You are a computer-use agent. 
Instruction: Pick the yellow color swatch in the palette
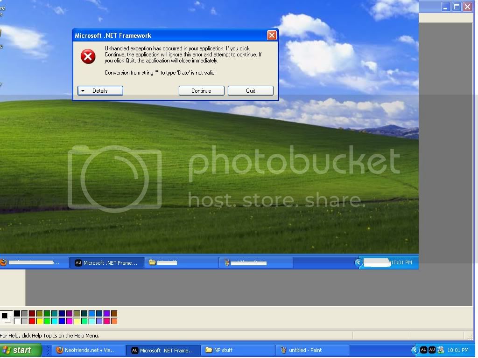(39, 321)
